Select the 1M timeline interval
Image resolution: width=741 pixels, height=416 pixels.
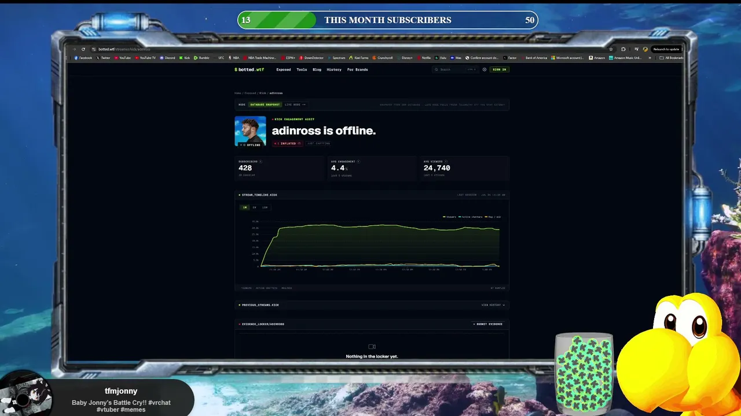click(x=245, y=207)
